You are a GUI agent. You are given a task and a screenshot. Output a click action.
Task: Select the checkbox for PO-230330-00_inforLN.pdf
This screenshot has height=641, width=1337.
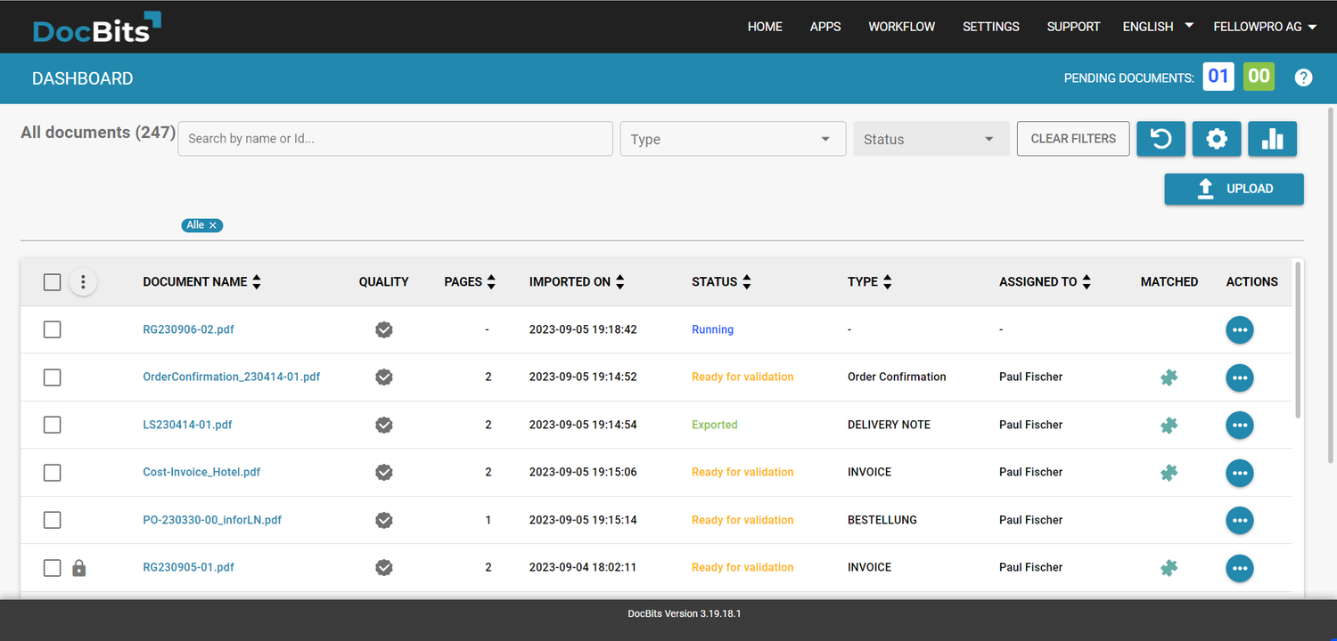(52, 520)
